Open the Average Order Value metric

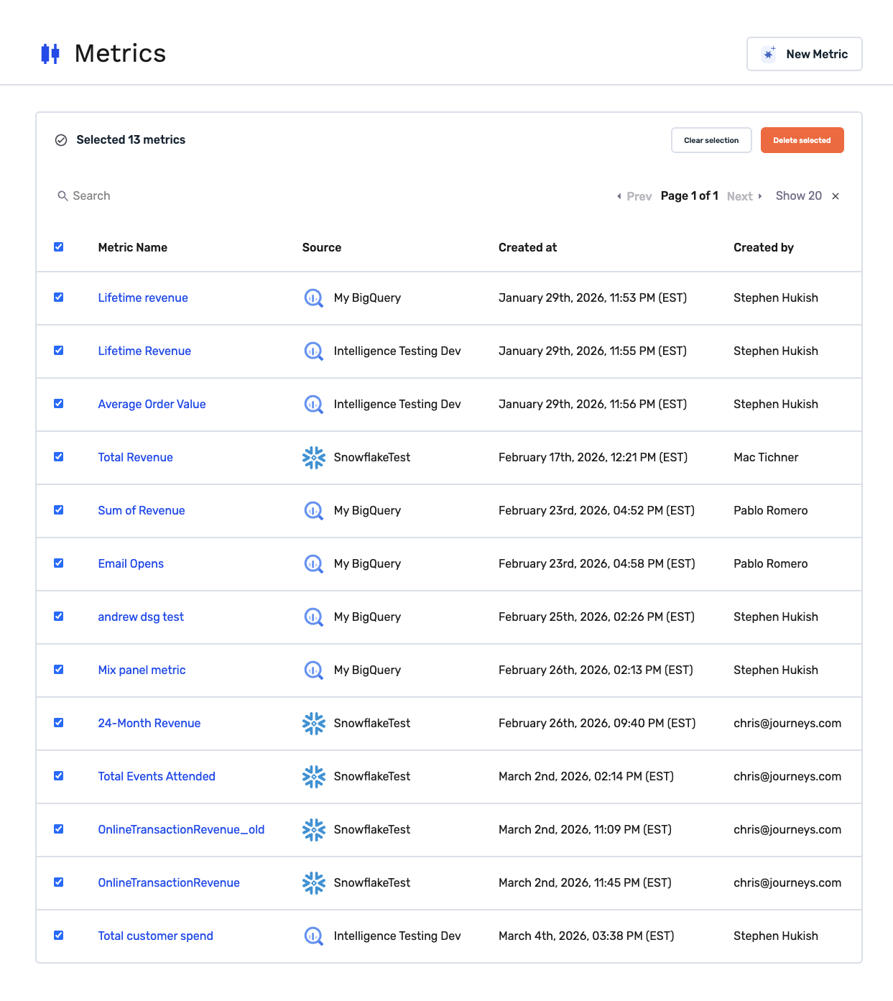pos(152,405)
